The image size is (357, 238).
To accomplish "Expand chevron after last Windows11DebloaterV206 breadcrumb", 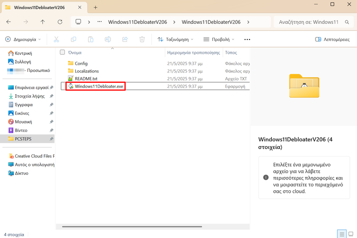I will click(x=248, y=22).
